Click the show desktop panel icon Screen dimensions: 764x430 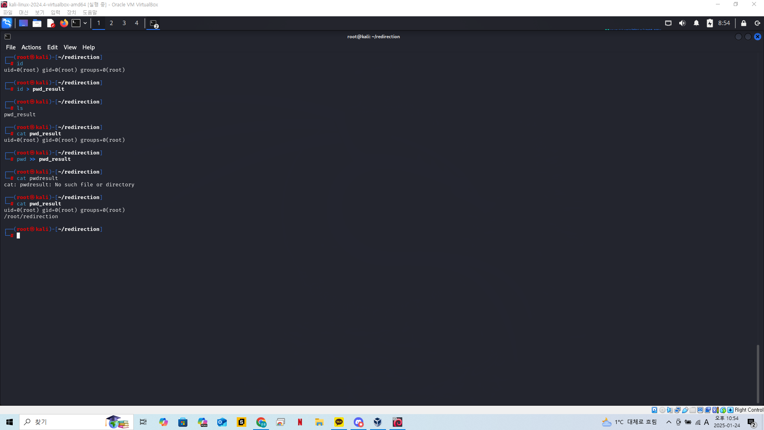[x=23, y=23]
